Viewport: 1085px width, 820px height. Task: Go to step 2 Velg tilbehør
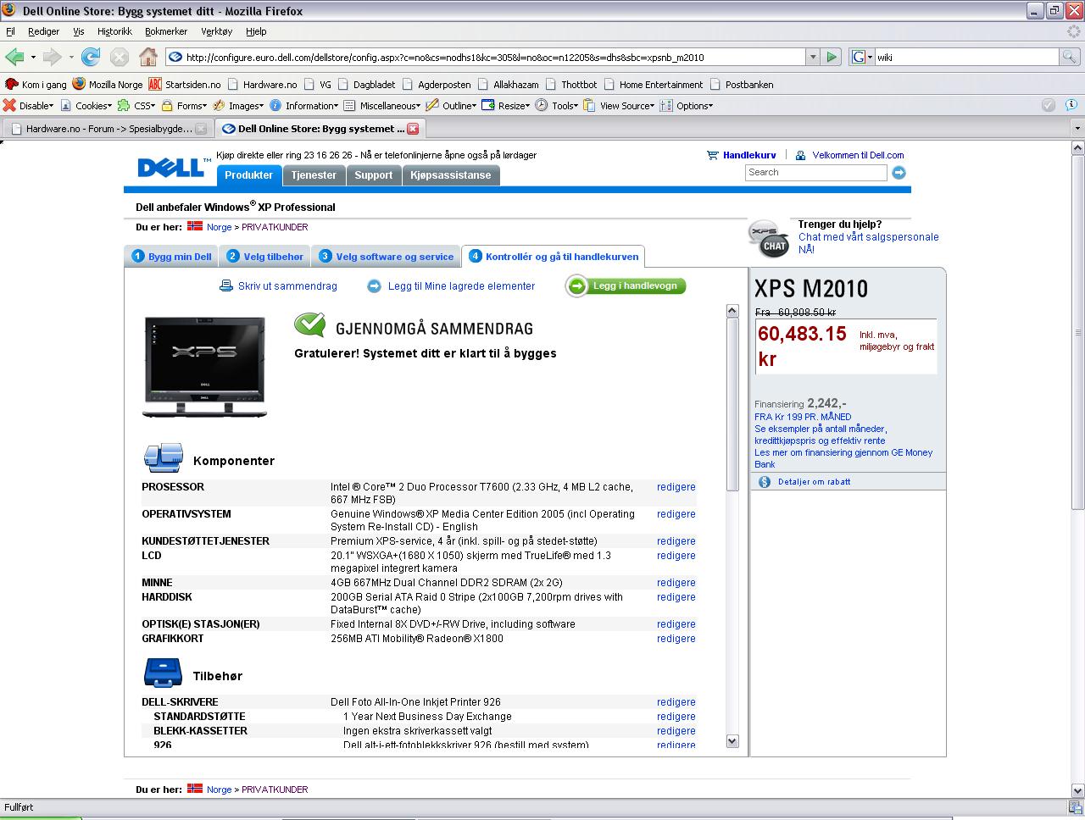(264, 257)
